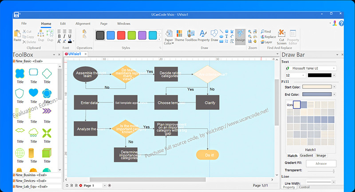Switch to the Control tab at bottom

click(304, 187)
